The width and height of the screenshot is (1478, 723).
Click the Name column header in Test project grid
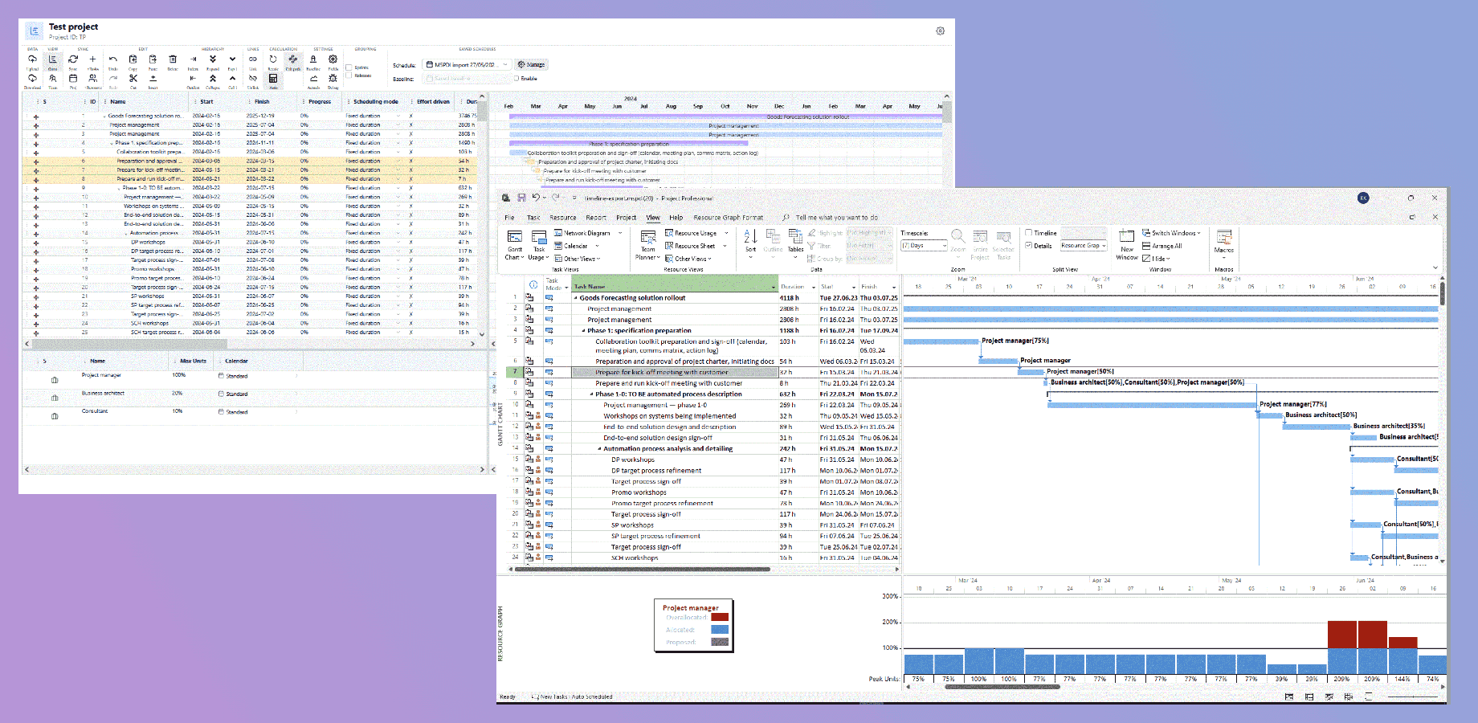118,102
